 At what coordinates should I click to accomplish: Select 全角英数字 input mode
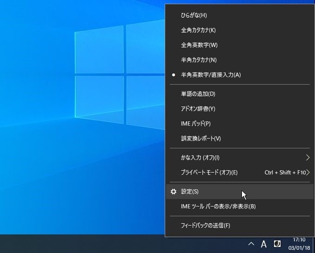pyautogui.click(x=199, y=45)
